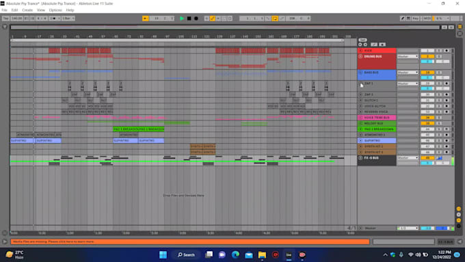This screenshot has height=262, width=465.
Task: Unfold the BASS BUS group track
Action: (x=360, y=73)
